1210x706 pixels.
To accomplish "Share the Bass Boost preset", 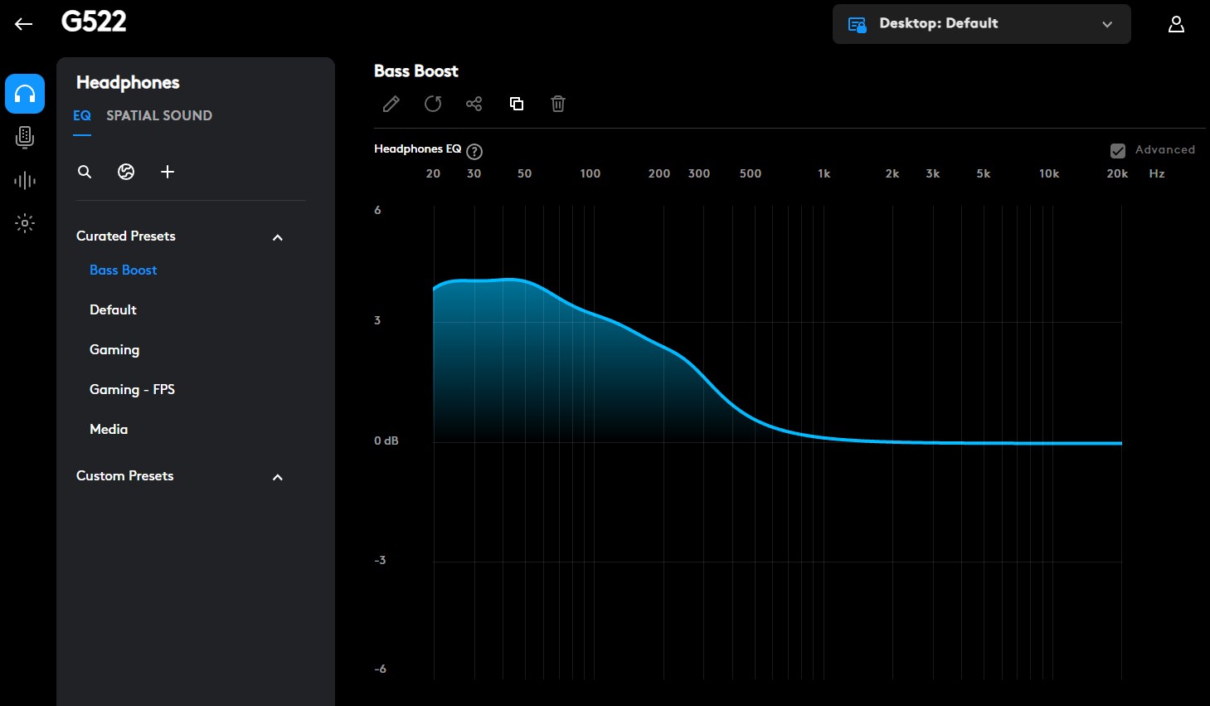I will (x=474, y=104).
